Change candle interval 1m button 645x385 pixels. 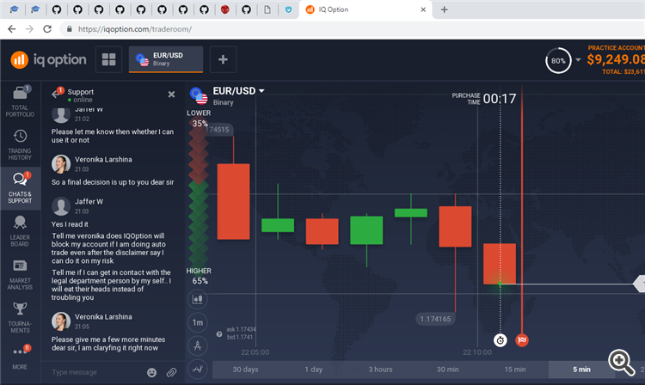[198, 322]
